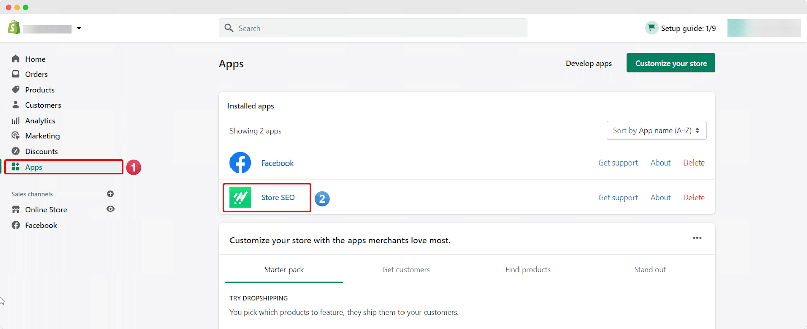807x329 pixels.
Task: Click the Marketing target icon
Action: (x=16, y=136)
